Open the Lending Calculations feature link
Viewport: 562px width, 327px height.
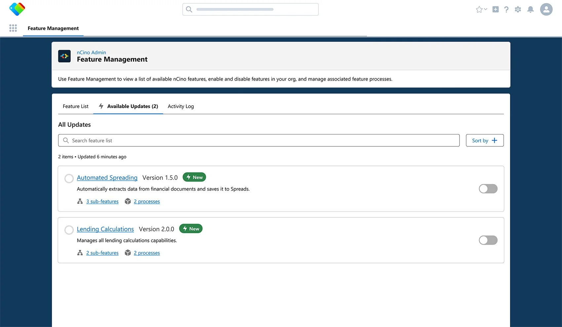[x=105, y=229]
